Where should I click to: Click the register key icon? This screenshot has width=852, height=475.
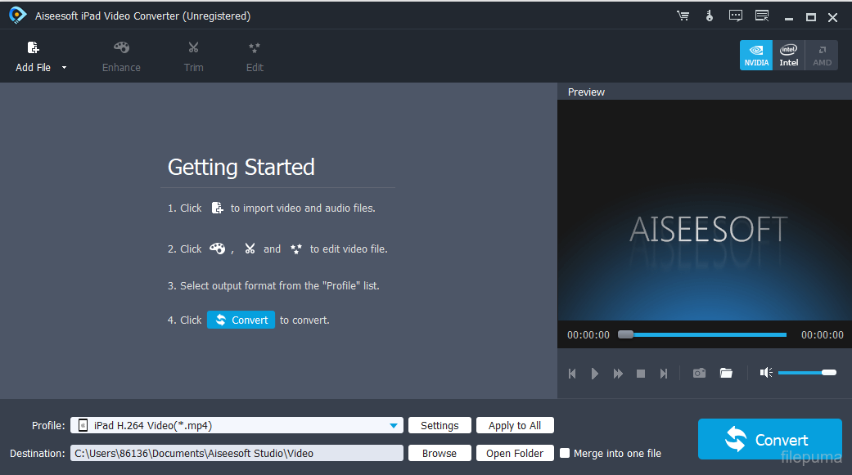(709, 16)
